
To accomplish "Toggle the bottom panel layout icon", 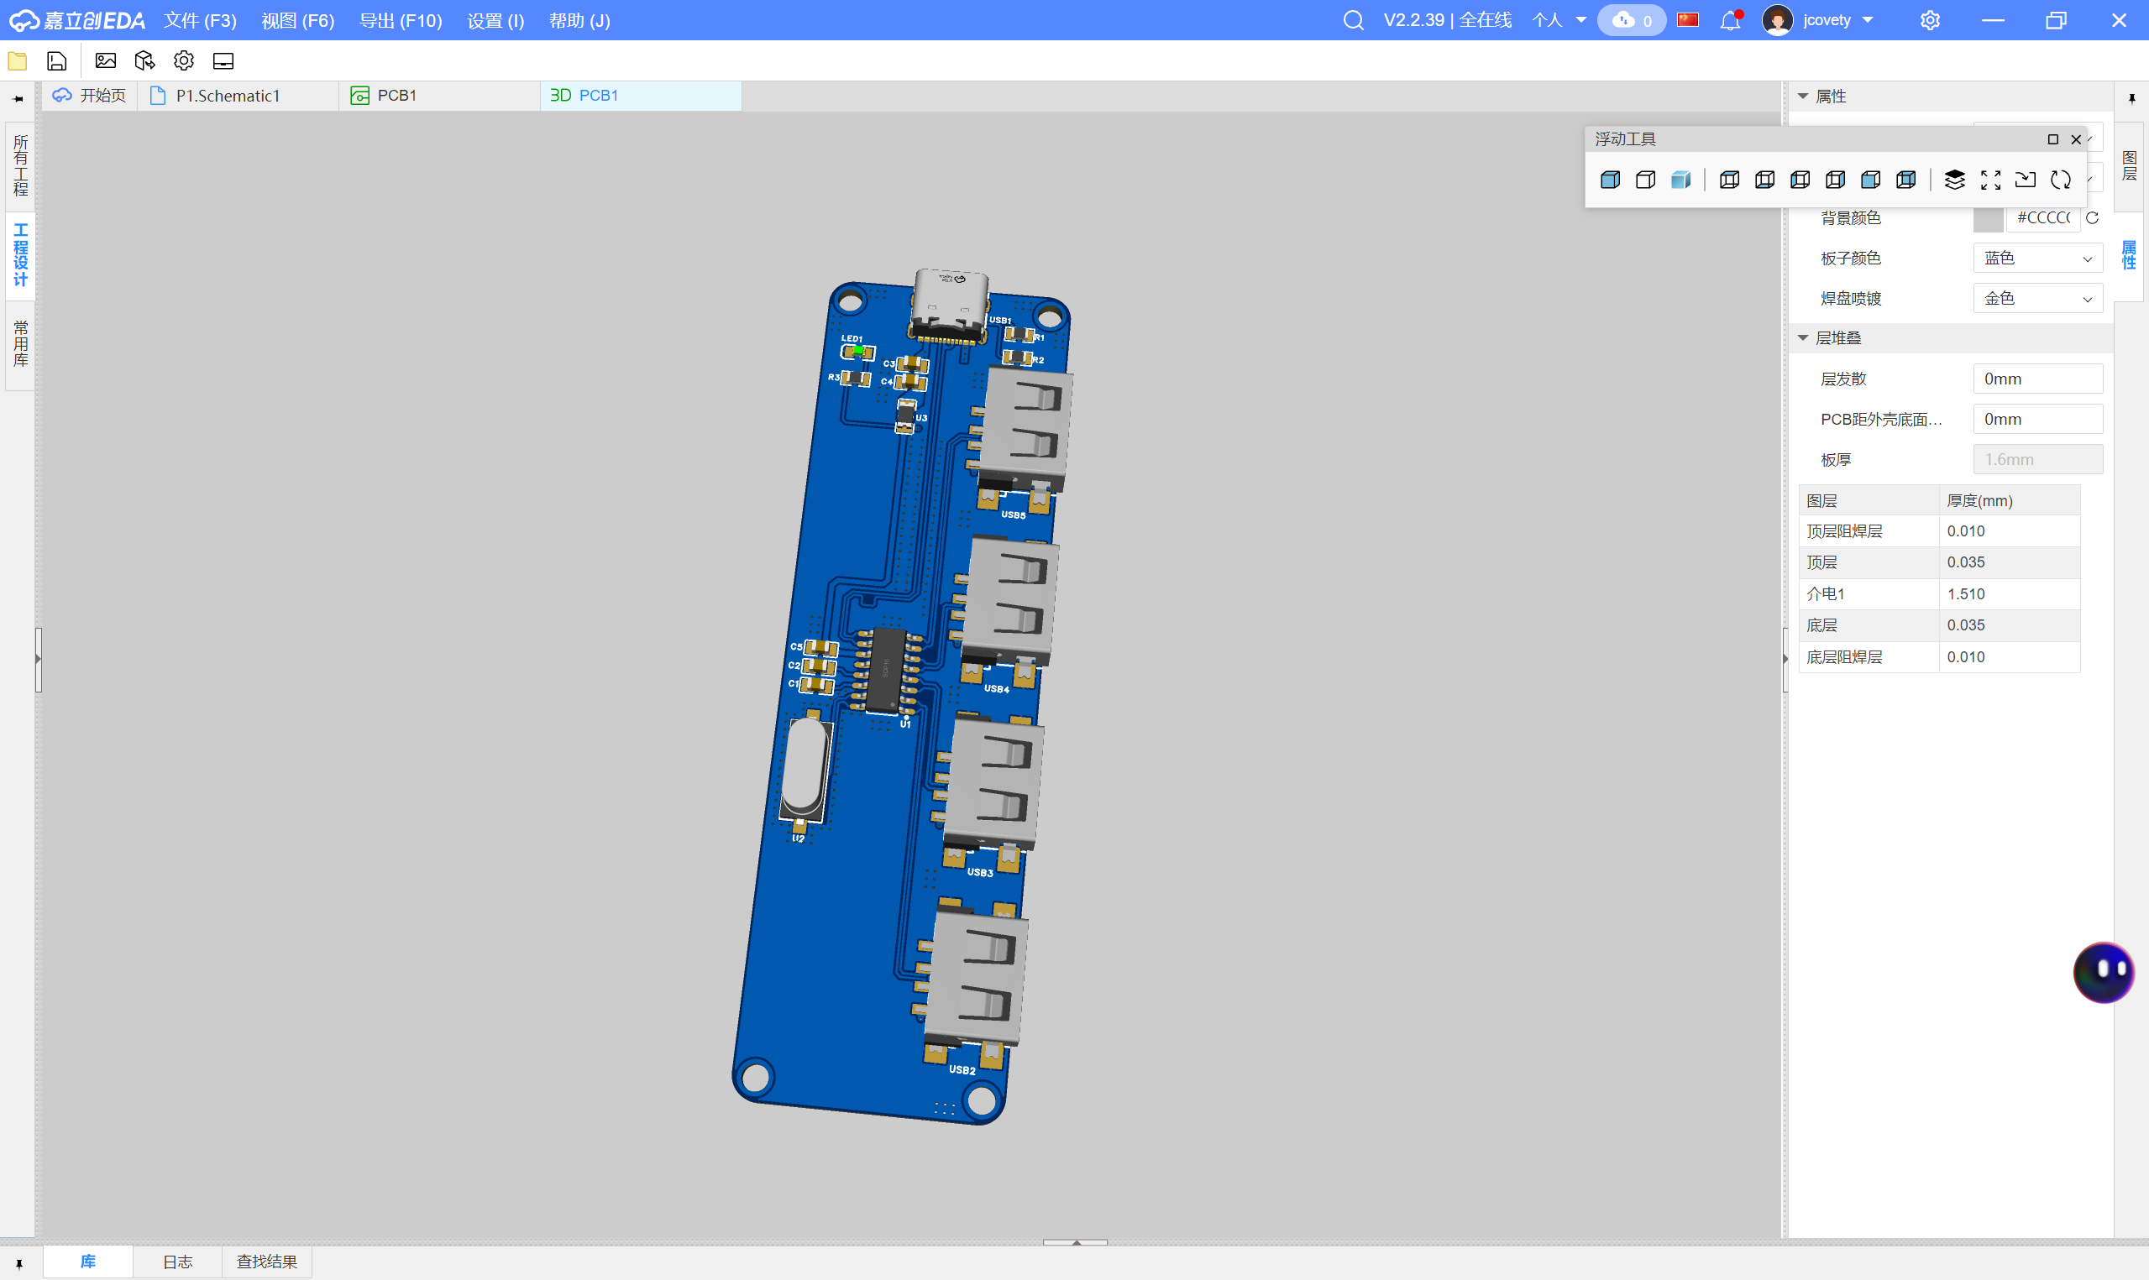I will tap(223, 61).
